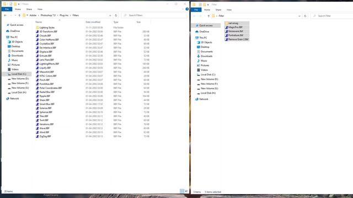Image resolution: width=353 pixels, height=198 pixels.
Task: Open the address bar dropdown in Filters window
Action: tap(110, 15)
